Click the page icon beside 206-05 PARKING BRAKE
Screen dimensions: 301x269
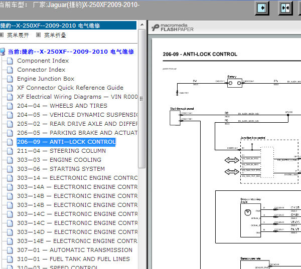(x=10, y=133)
